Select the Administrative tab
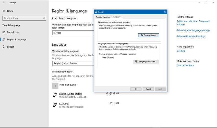 click(116, 17)
